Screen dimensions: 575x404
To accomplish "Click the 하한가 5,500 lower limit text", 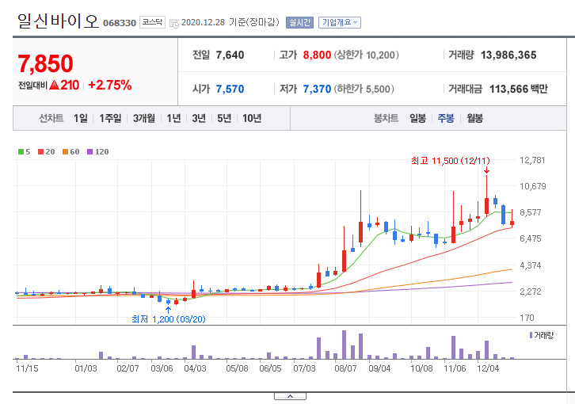I will pyautogui.click(x=364, y=89).
